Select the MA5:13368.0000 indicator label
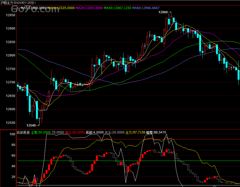This screenshot has width=240, height=187. point(34,8)
